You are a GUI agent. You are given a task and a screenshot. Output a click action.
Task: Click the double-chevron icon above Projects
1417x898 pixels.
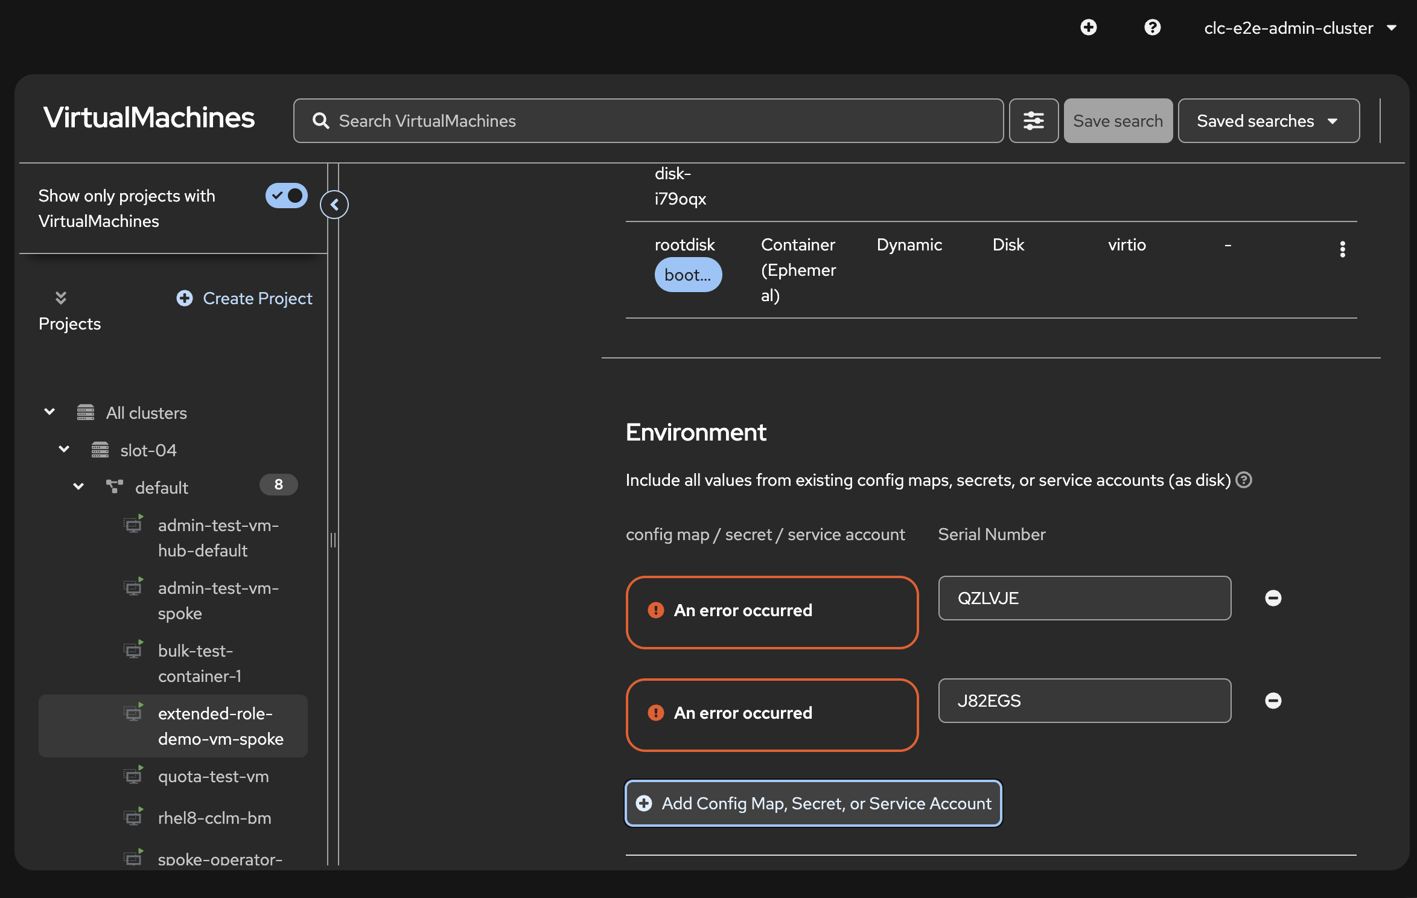[x=61, y=298]
